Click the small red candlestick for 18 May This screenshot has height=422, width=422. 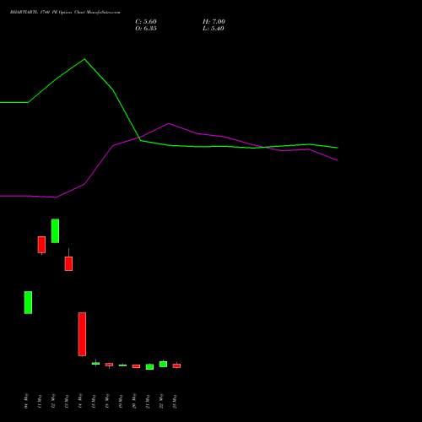click(x=109, y=365)
